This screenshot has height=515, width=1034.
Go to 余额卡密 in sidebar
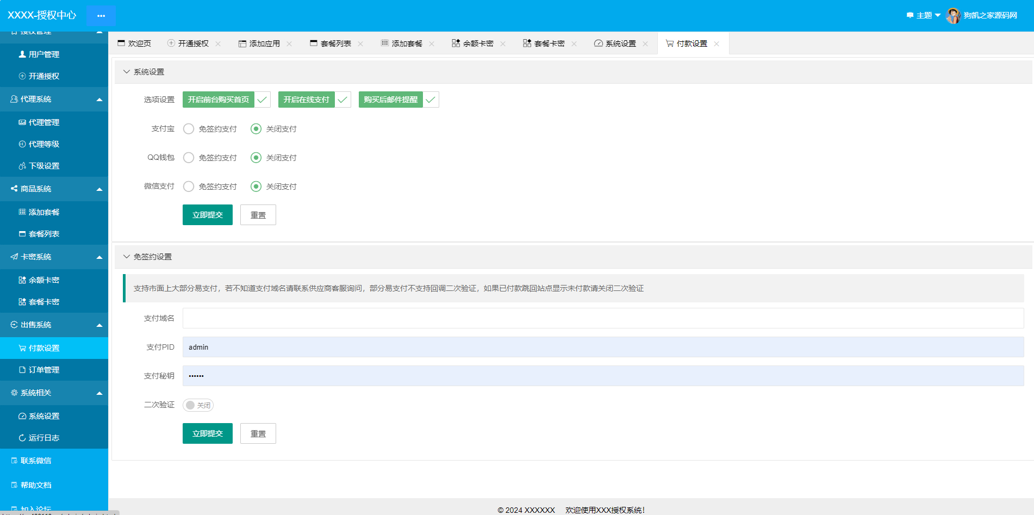coord(43,280)
